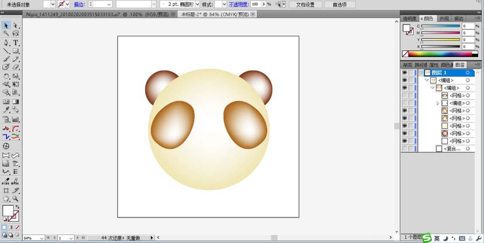Toggle visibility of the first <编组> sublayer
The image size is (484, 243).
point(404,80)
